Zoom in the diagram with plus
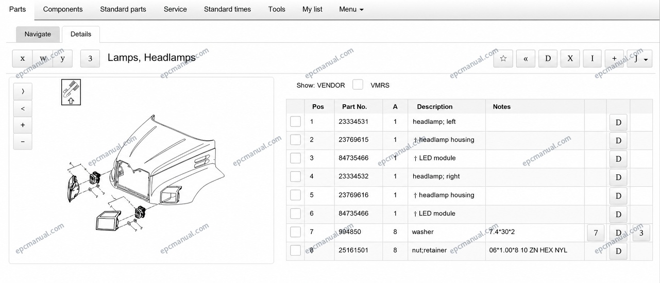The height and width of the screenshot is (283, 660). (x=23, y=125)
